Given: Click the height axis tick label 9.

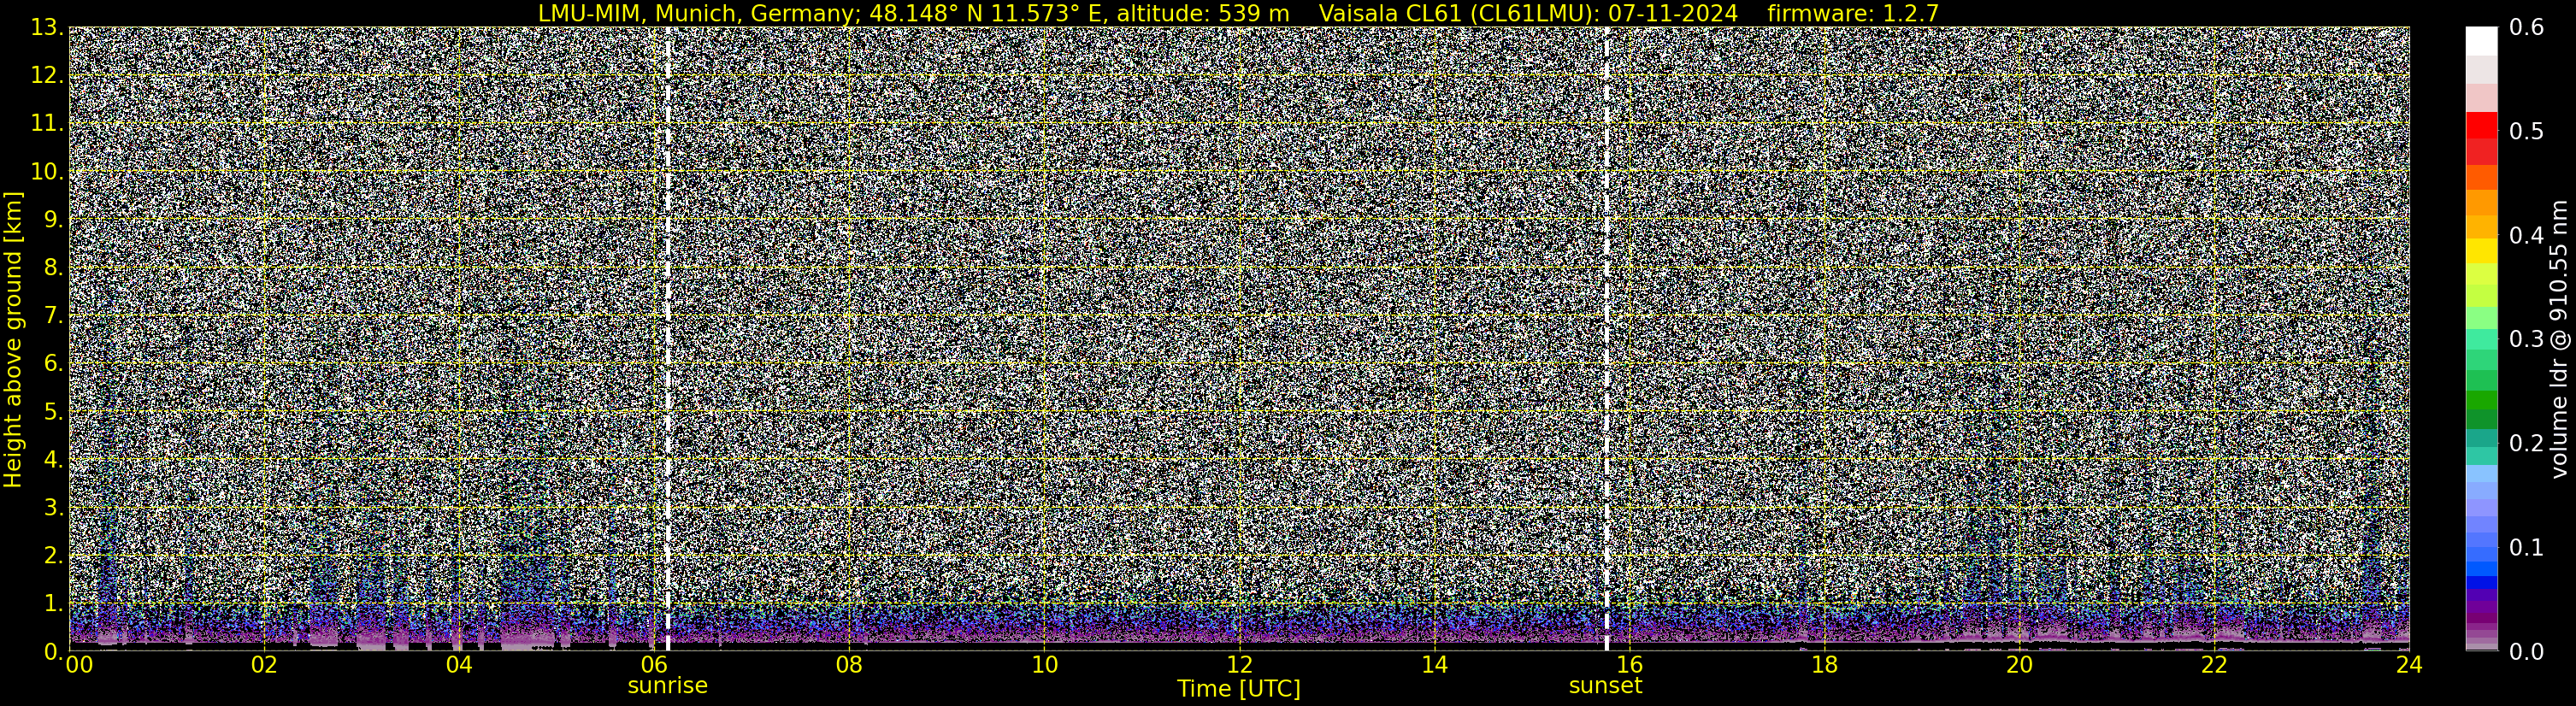Looking at the screenshot, I should (x=53, y=220).
